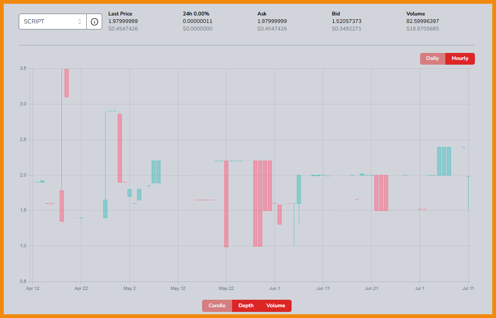Click the 2,0 y-axis label
Screen dimensions: 496x318
(x=23, y=175)
